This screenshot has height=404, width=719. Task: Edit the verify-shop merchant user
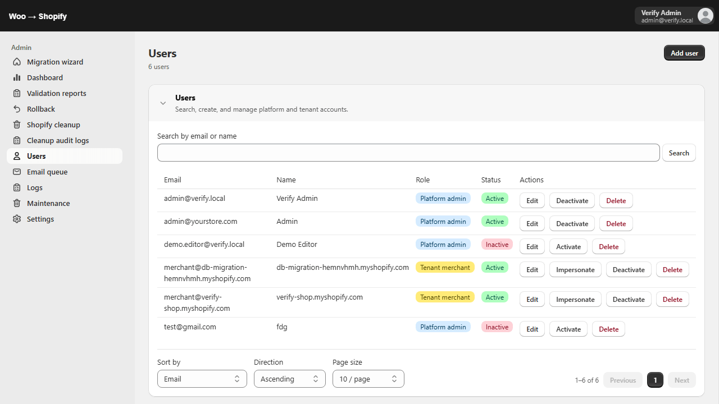(x=532, y=299)
